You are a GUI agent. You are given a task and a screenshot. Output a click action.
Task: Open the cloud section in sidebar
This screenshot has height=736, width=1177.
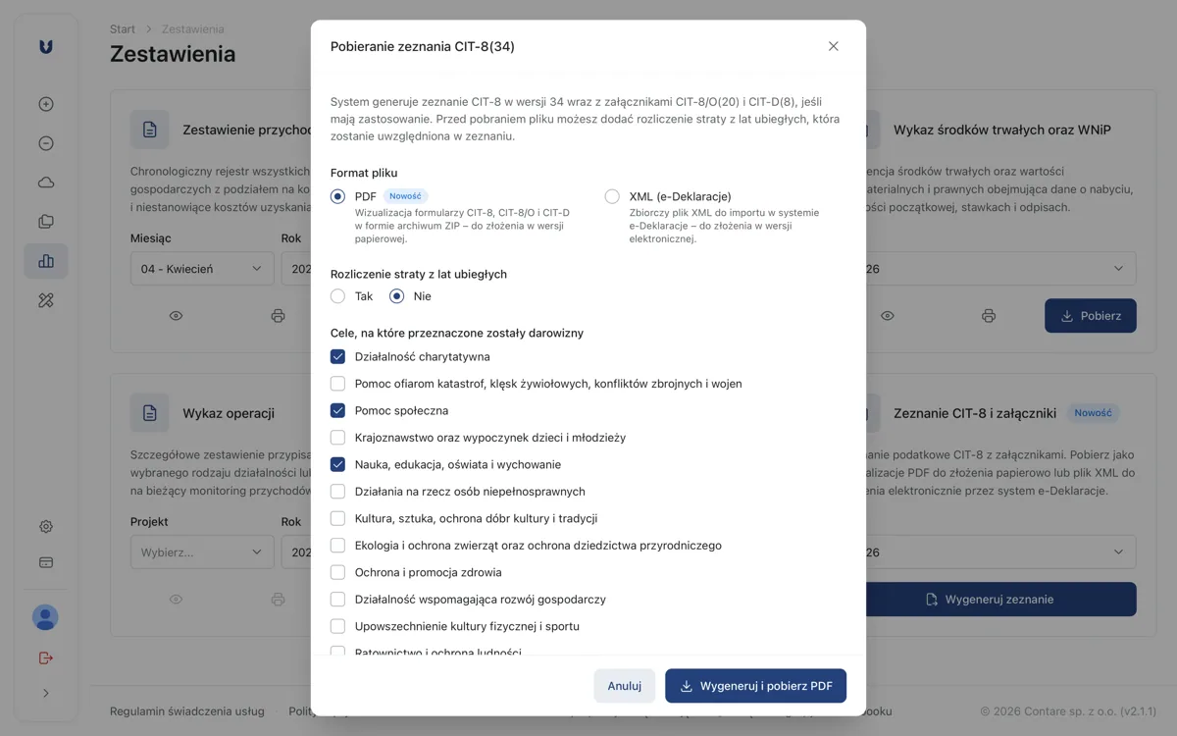tap(46, 183)
